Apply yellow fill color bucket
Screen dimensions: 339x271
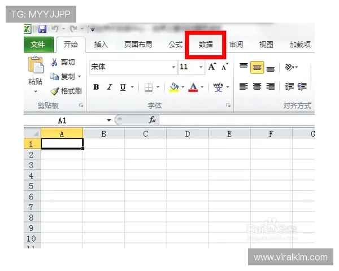[174, 87]
